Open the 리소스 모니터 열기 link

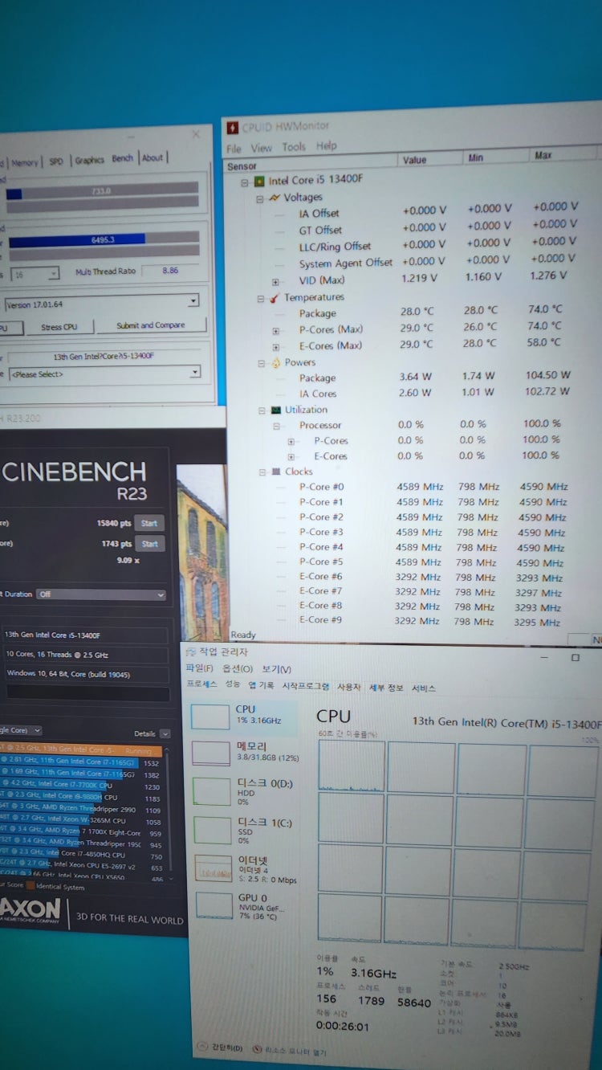[x=295, y=1051]
